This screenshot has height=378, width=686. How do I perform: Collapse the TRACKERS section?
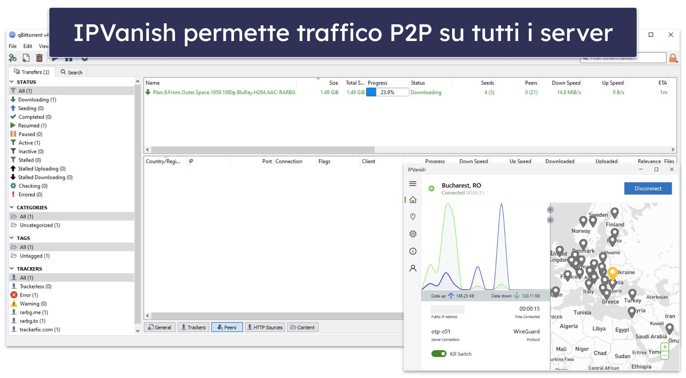[x=11, y=269]
